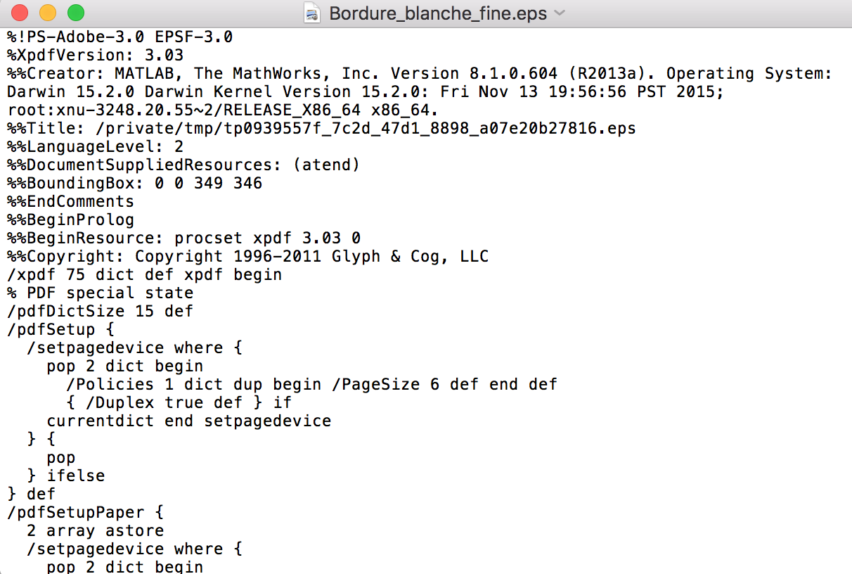Click the EPS document icon in title bar

[x=313, y=13]
